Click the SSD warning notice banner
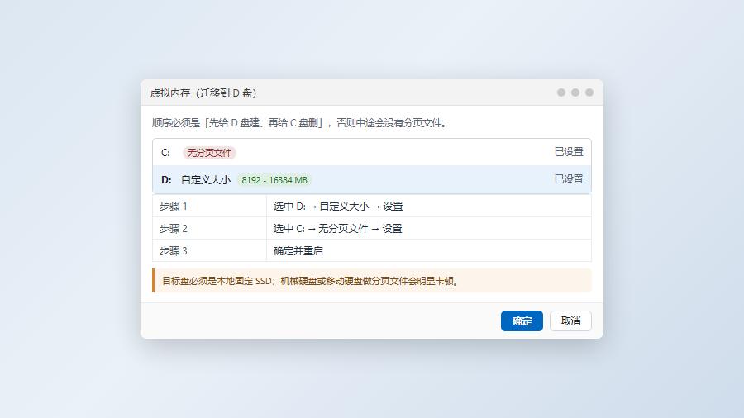This screenshot has width=744, height=418. point(372,281)
